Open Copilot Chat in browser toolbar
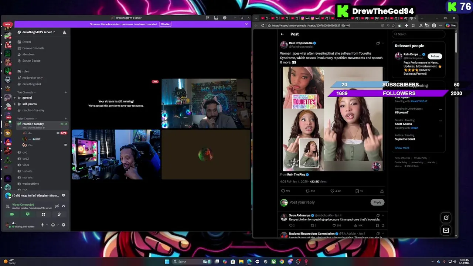 [x=451, y=25]
